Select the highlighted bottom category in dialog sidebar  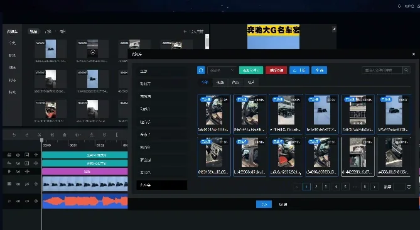click(162, 185)
